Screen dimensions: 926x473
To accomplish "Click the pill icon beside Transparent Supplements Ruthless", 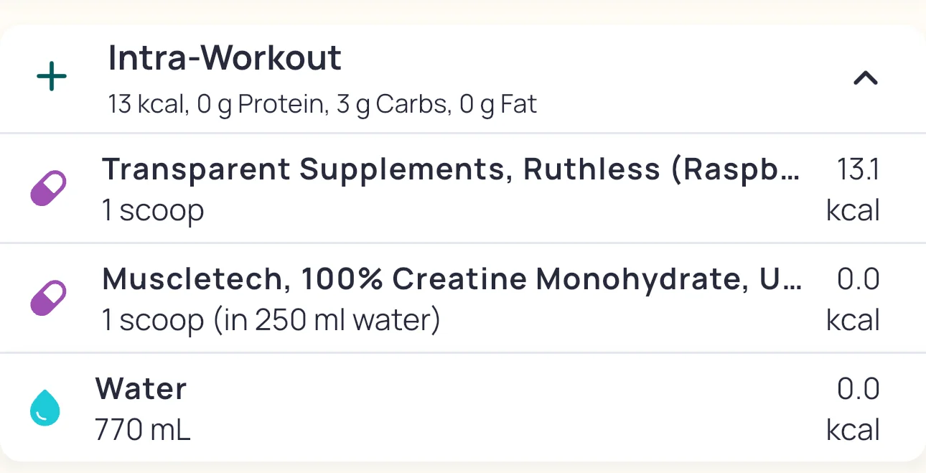I will [48, 189].
